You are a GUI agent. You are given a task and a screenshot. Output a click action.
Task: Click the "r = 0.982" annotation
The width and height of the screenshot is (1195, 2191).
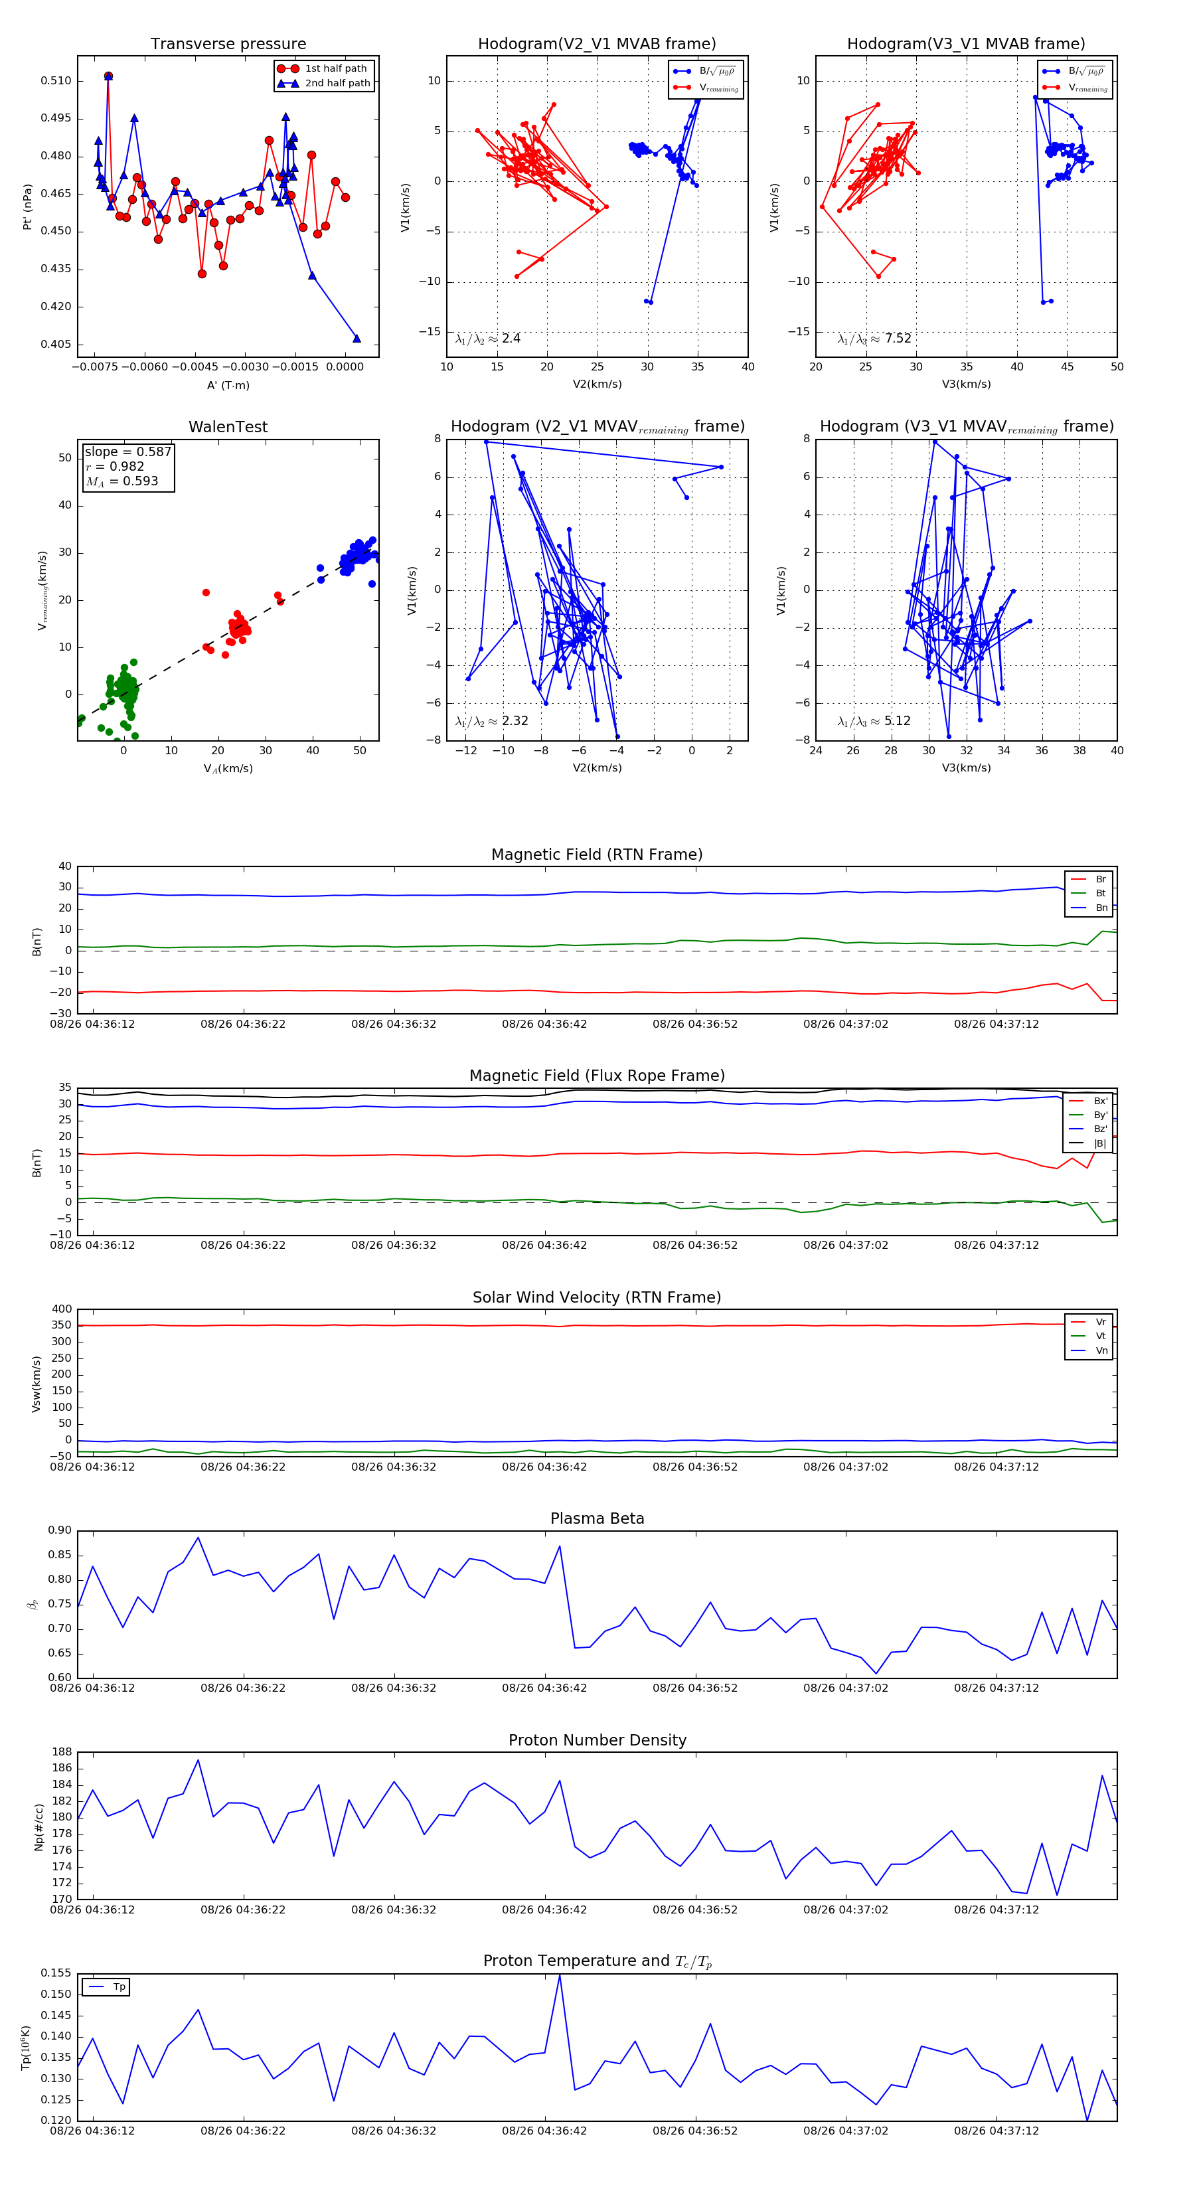pyautogui.click(x=115, y=466)
